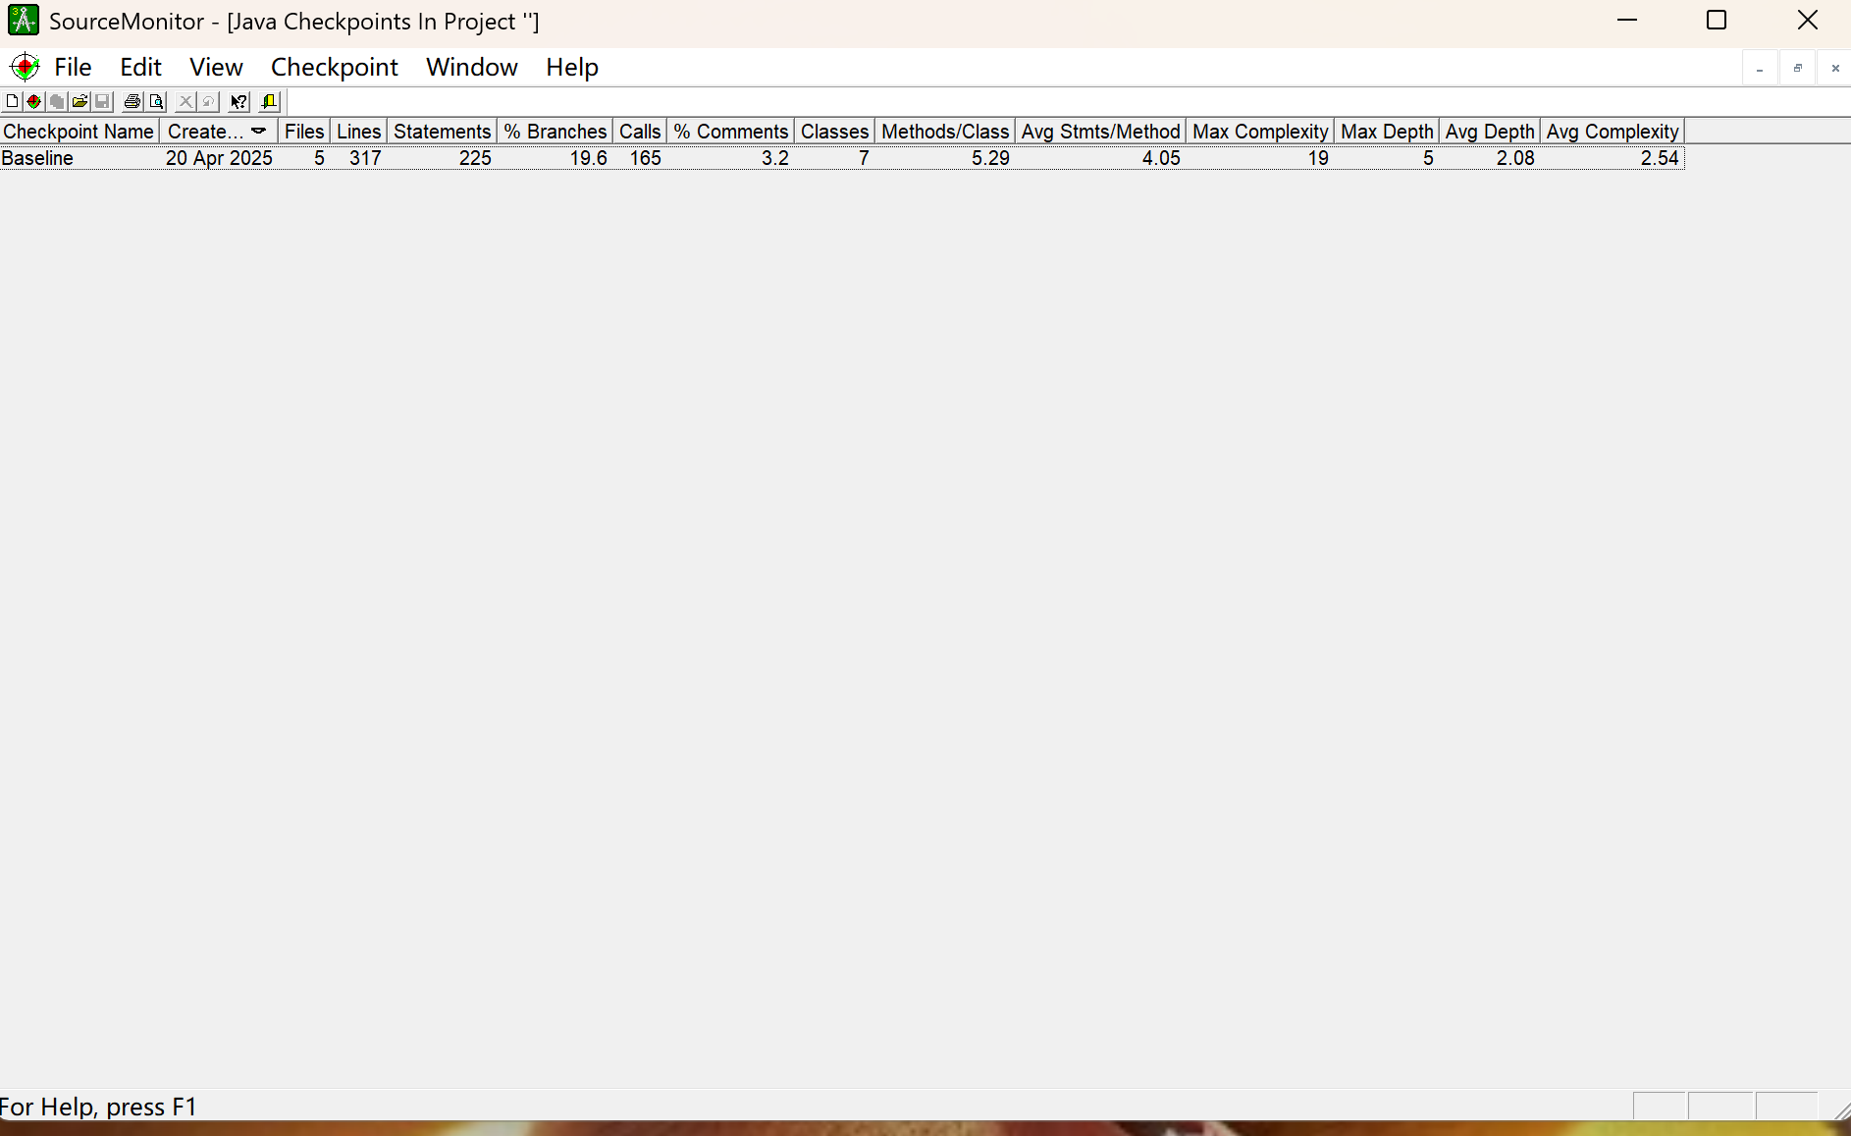Click the Print Preview magnifier icon

coord(156,101)
